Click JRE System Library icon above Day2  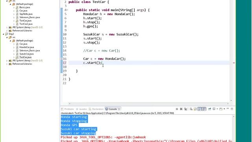coord(10,27)
